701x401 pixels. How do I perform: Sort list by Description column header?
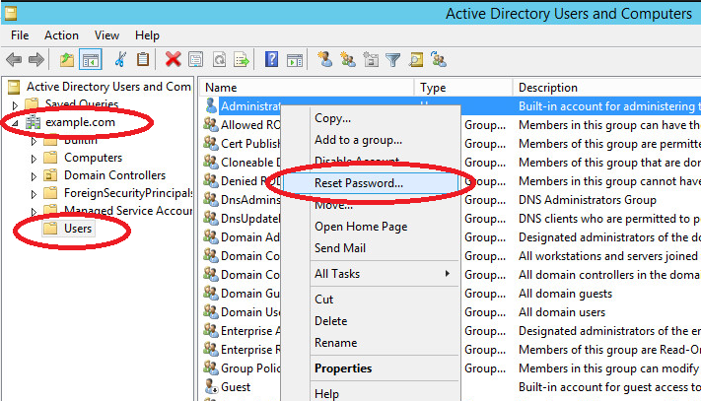[x=548, y=88]
